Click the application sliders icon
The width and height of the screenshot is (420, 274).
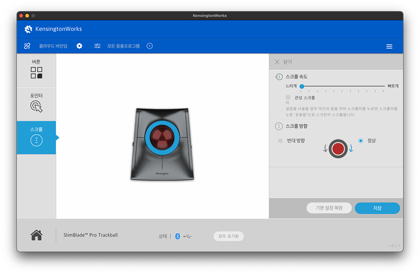[98, 46]
